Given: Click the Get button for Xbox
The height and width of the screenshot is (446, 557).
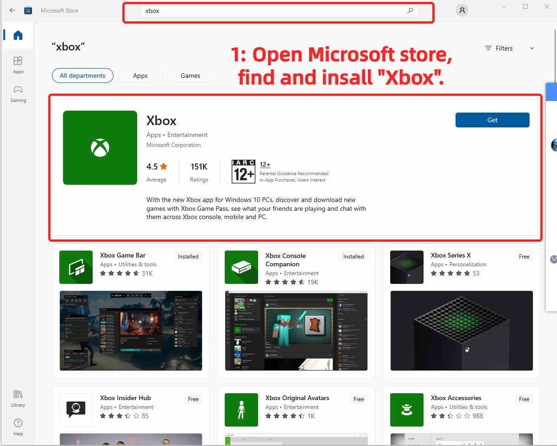Looking at the screenshot, I should [492, 120].
